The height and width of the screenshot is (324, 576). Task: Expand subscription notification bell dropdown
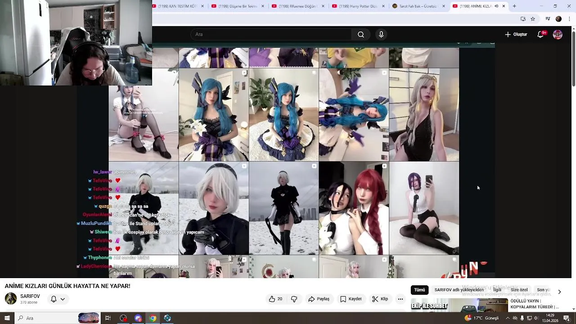point(58,299)
